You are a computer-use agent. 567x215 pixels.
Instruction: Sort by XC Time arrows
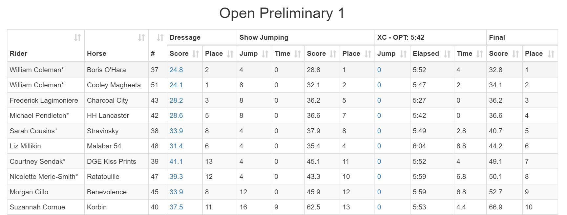(480, 54)
